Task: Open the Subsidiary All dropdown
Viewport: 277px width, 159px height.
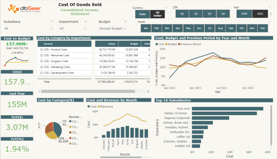Action: [x=28, y=28]
